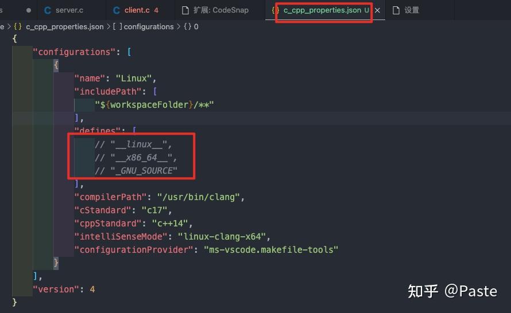Viewport: 511px width, 313px height.
Task: Click configurations in the breadcrumb
Action: point(149,27)
